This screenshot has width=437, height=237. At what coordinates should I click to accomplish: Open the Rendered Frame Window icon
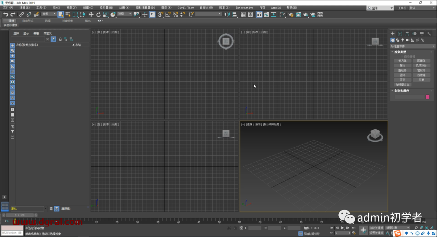point(298,15)
